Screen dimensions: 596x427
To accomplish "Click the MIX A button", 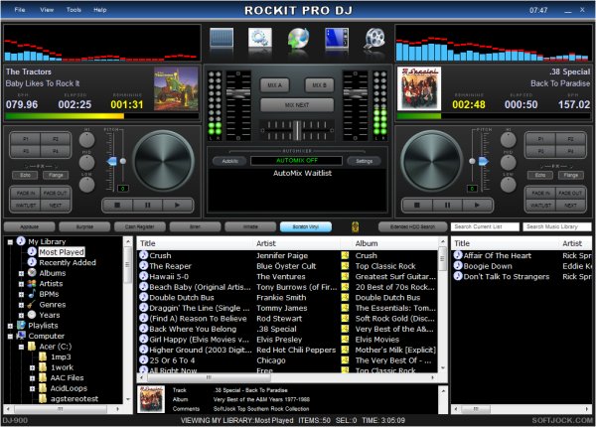I will (x=275, y=85).
